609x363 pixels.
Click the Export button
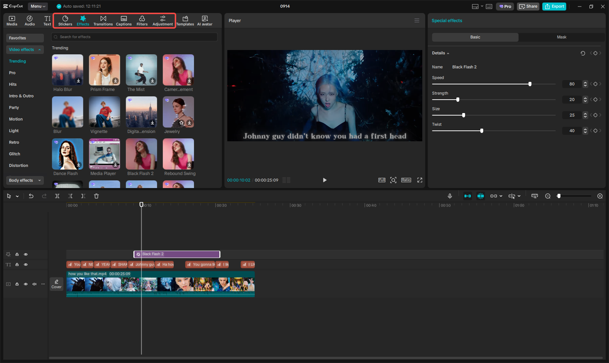[x=554, y=6]
